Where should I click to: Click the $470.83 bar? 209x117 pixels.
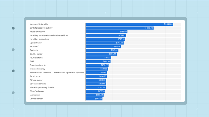point(98,61)
